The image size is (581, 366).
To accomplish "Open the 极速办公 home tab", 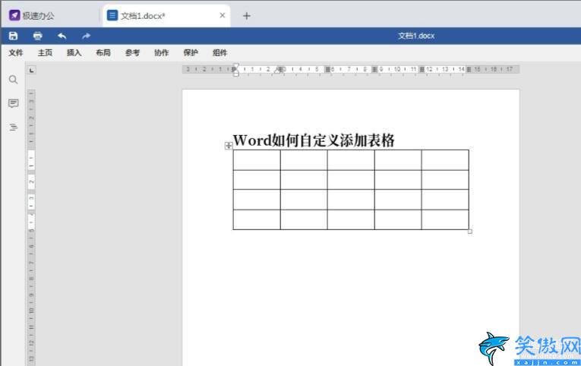I will pyautogui.click(x=31, y=15).
